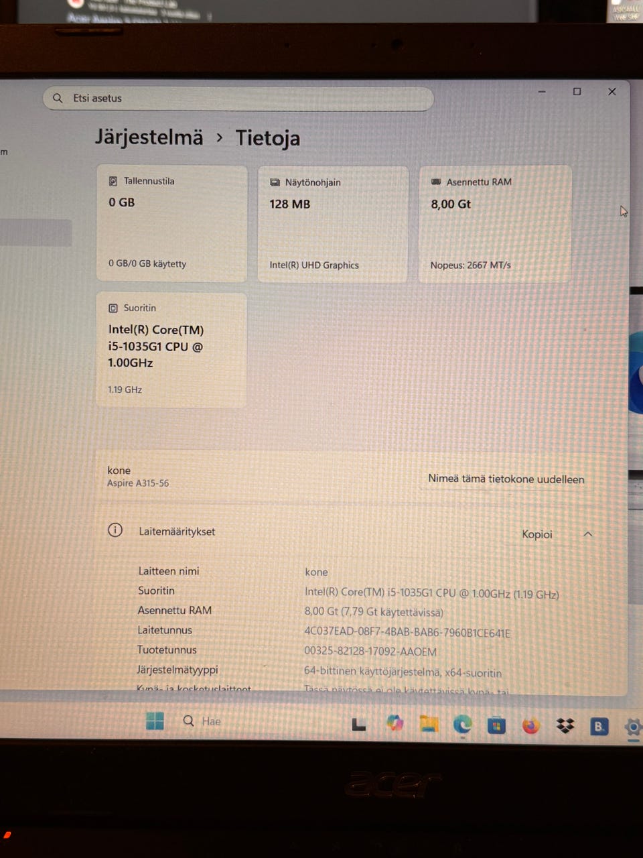
Task: Click the Laitemääritykset info icon
Action: click(115, 530)
